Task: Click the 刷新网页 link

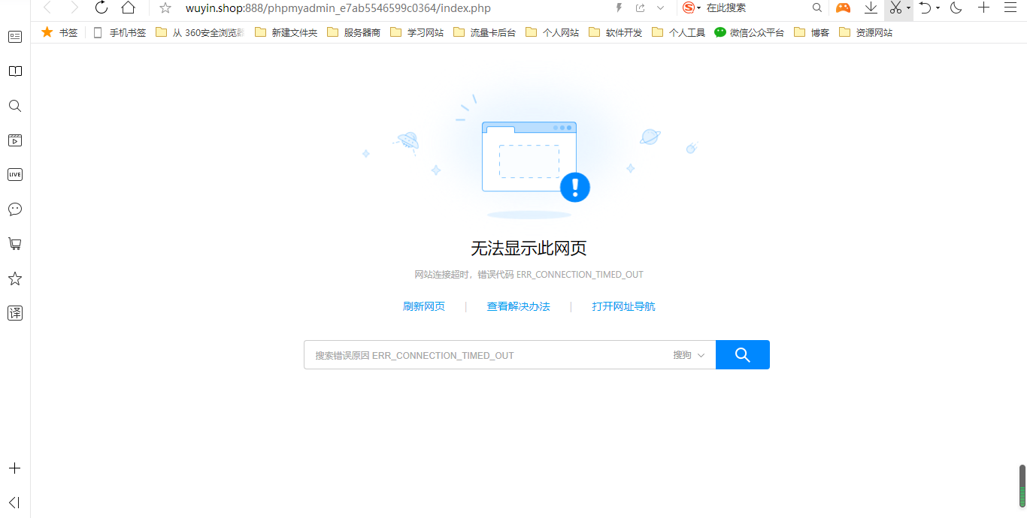Action: [424, 306]
